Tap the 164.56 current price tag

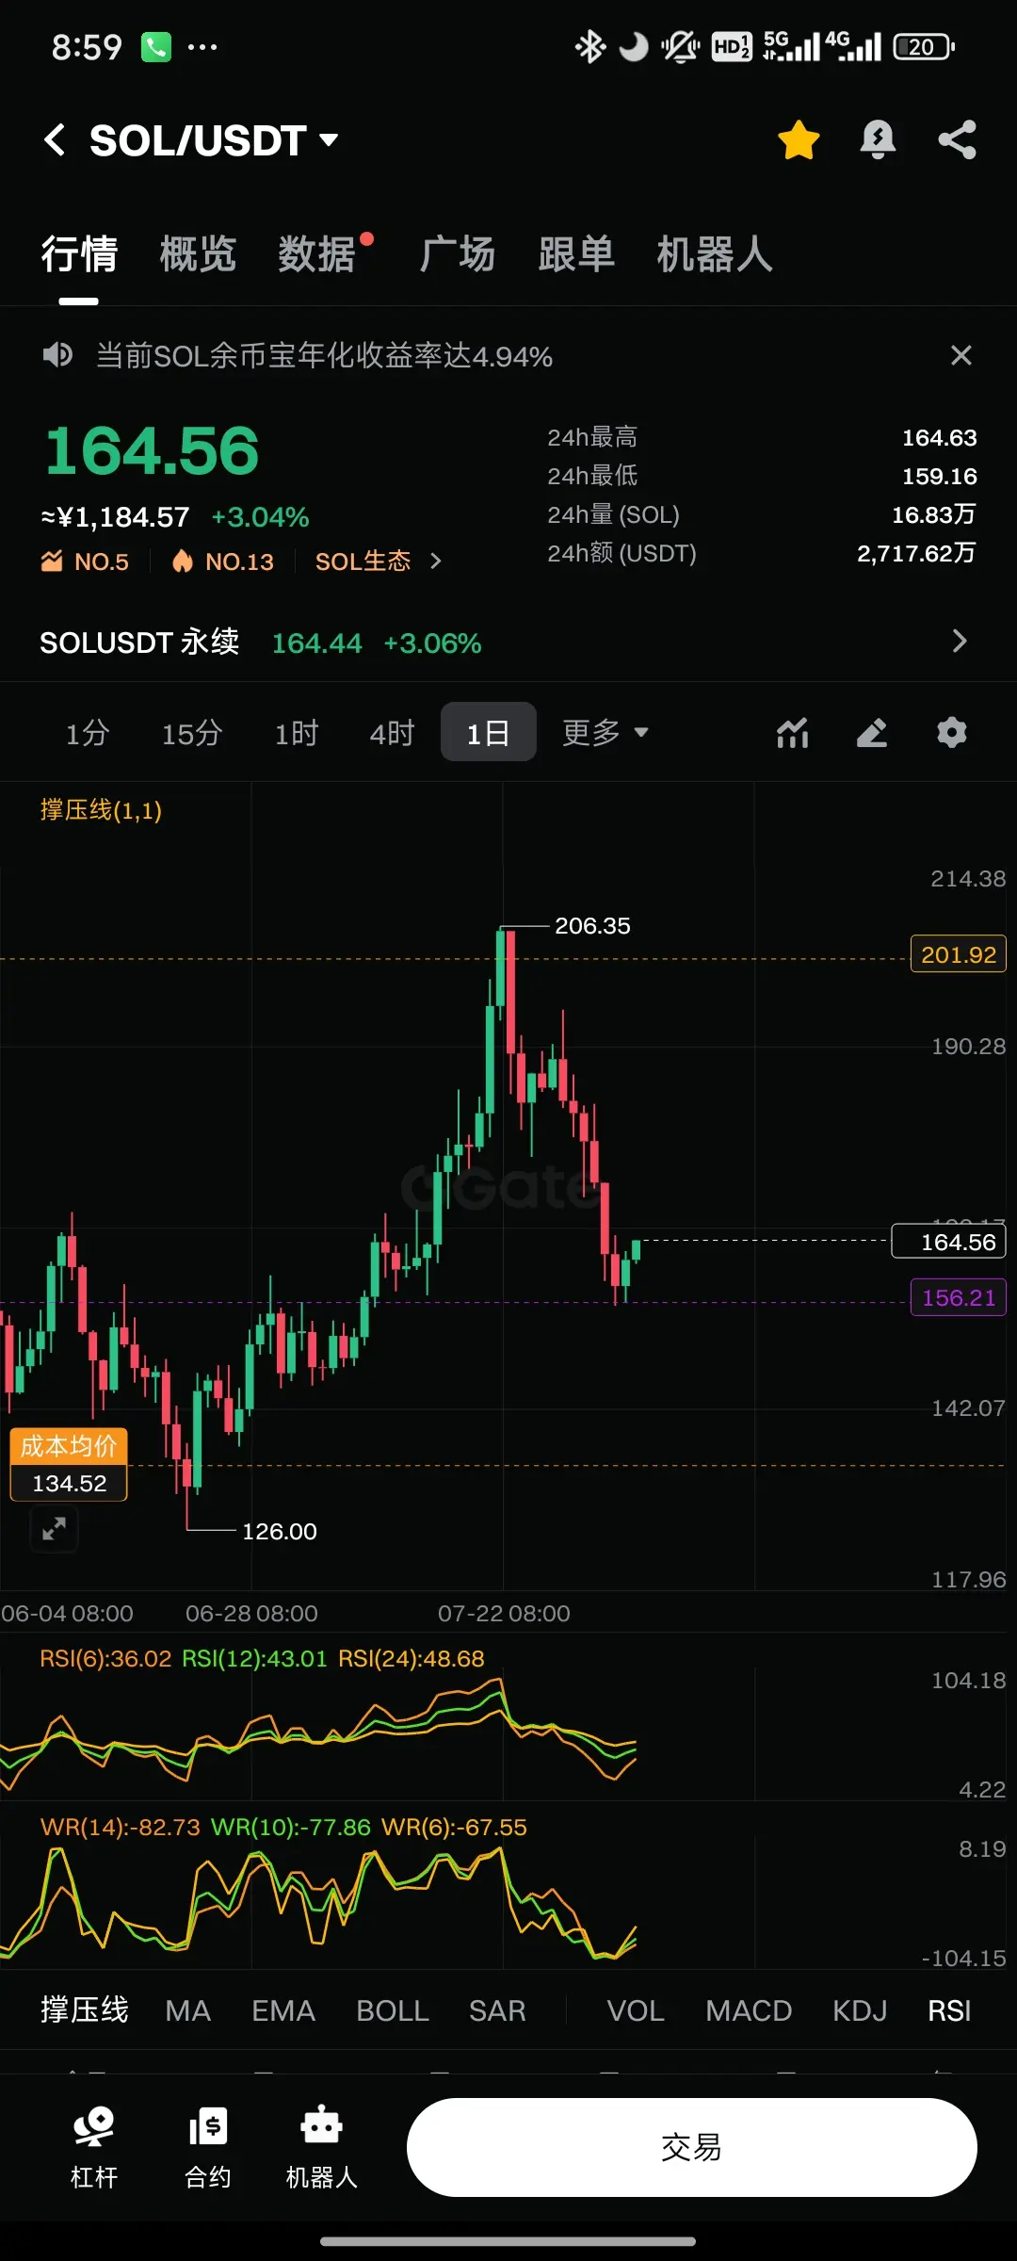(x=949, y=1242)
